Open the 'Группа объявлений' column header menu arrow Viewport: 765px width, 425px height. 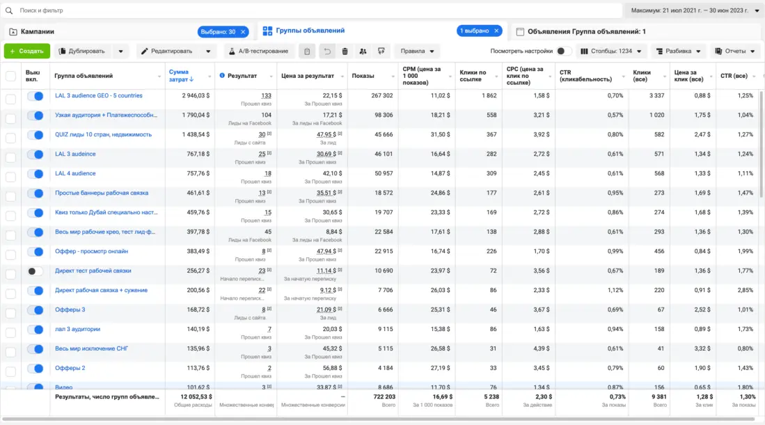pyautogui.click(x=159, y=77)
